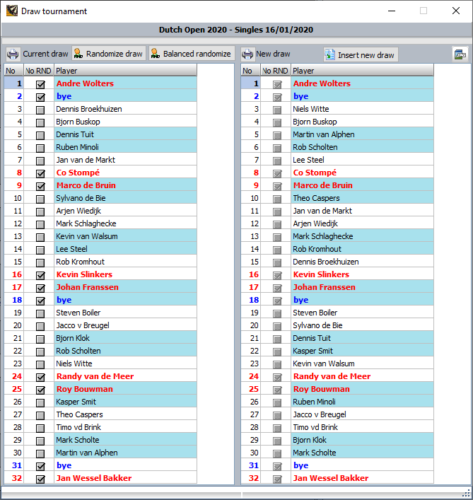Click the JPG export icon

tap(460, 54)
